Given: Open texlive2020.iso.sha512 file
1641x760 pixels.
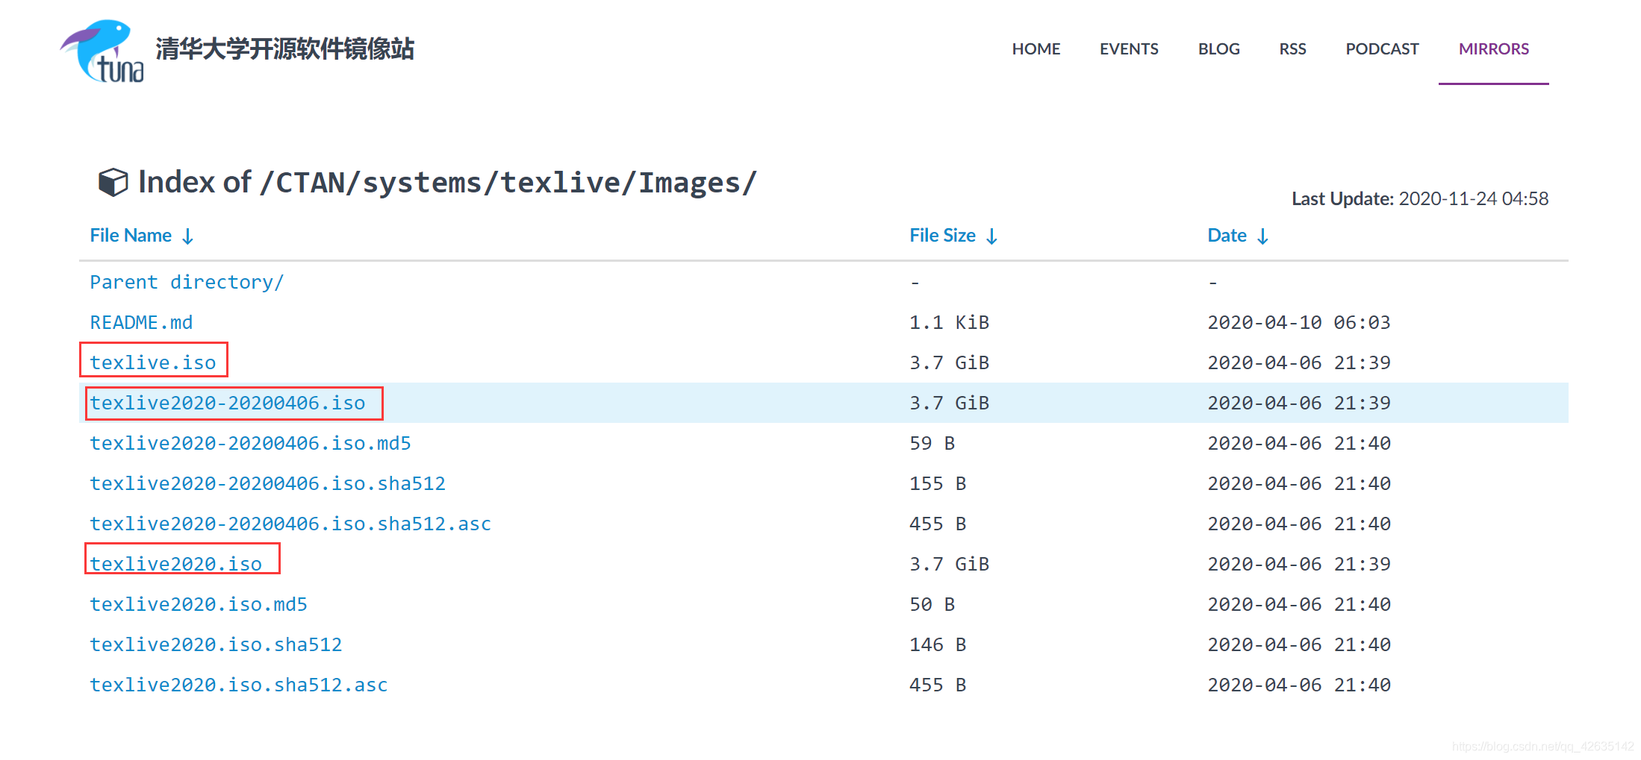Looking at the screenshot, I should pos(216,644).
